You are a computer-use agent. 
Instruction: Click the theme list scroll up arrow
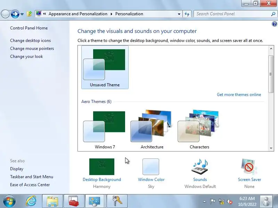point(271,49)
